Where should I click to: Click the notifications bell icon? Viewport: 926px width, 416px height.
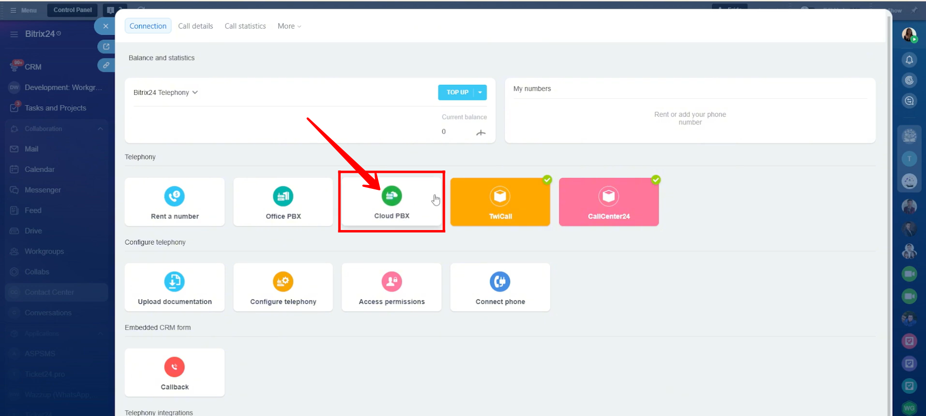point(909,60)
